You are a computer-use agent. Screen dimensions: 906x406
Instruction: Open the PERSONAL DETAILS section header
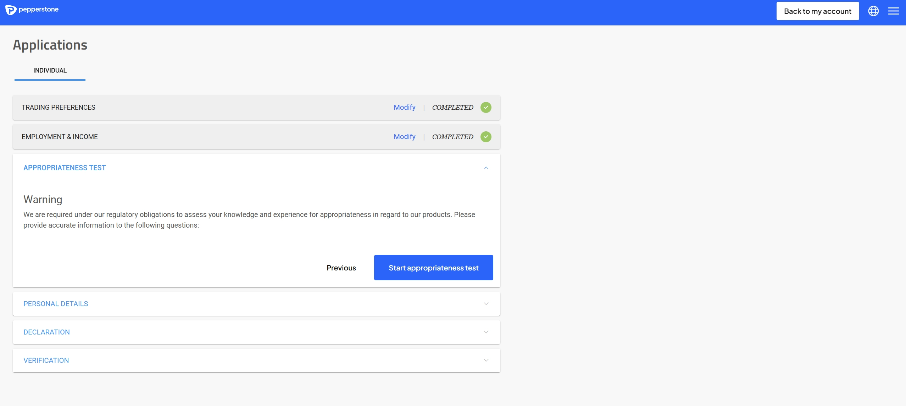click(256, 304)
